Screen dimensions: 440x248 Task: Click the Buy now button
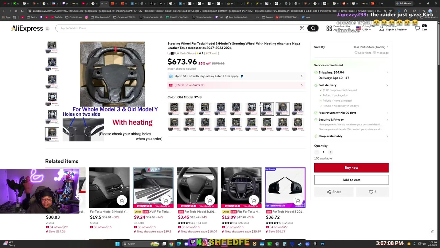[351, 168]
